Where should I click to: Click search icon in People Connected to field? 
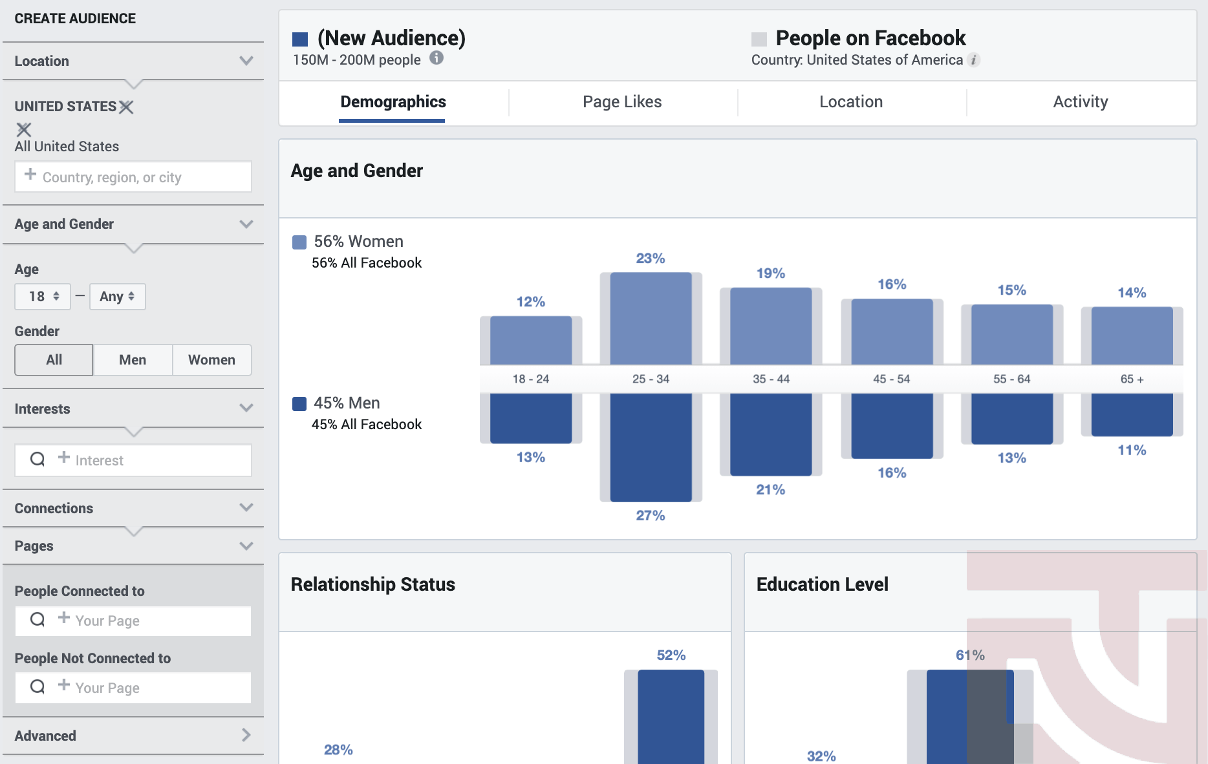(38, 620)
